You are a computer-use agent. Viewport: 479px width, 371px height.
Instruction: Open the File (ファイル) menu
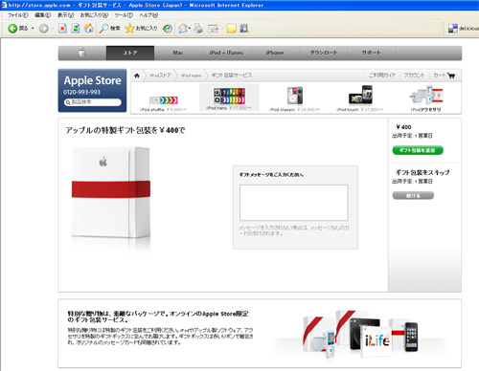17,15
